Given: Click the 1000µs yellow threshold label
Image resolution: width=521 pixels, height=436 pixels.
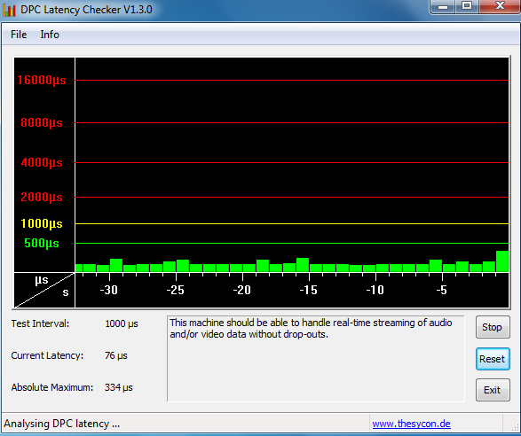Looking at the screenshot, I should [x=42, y=223].
